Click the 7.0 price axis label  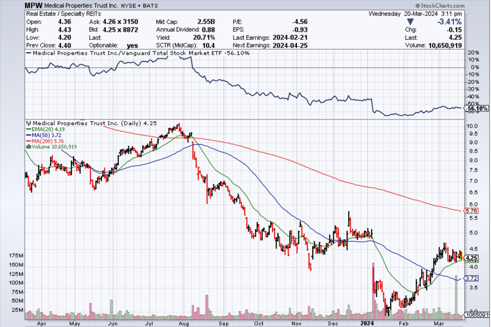pos(473,181)
